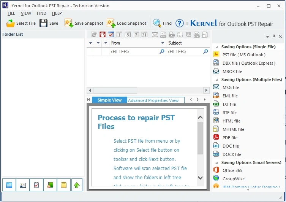The image size is (286, 202).
Task: Open the yellow notes view button
Action: pyautogui.click(x=64, y=185)
